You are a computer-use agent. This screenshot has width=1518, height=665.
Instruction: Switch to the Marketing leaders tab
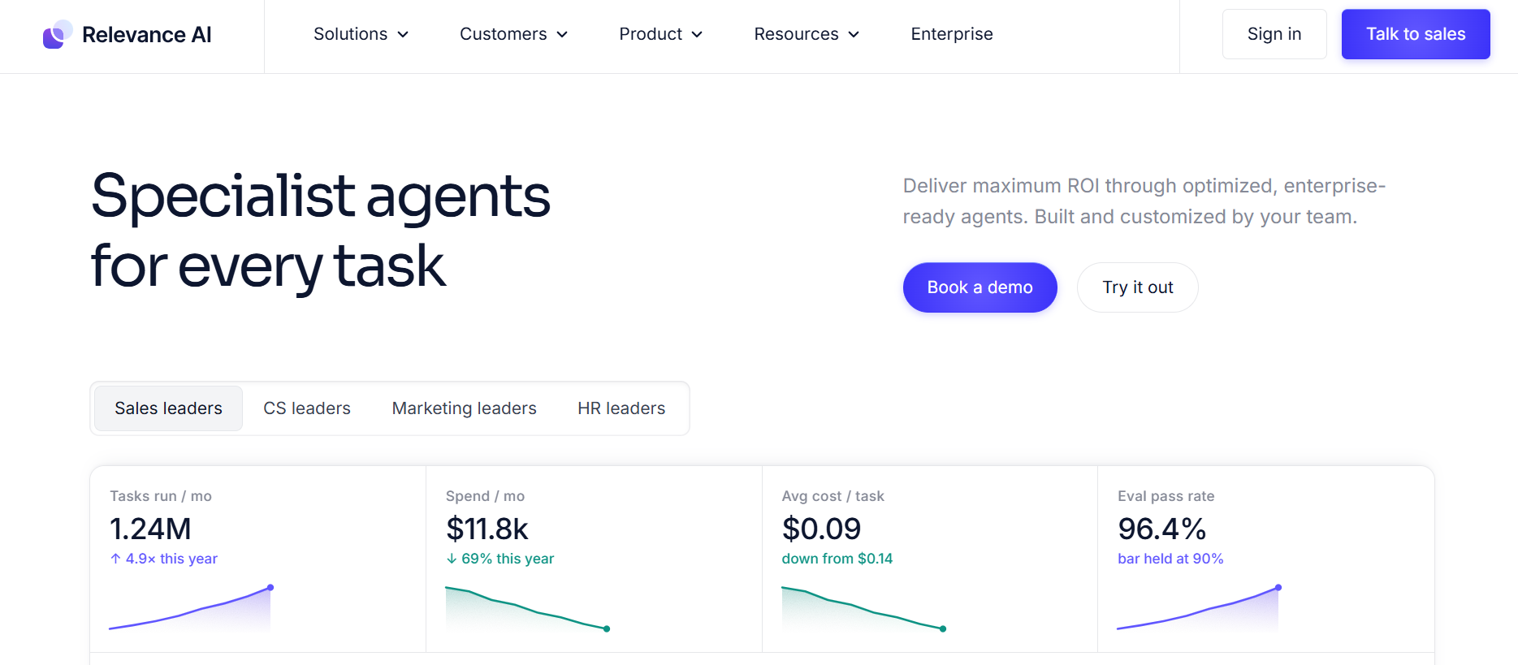tap(465, 408)
